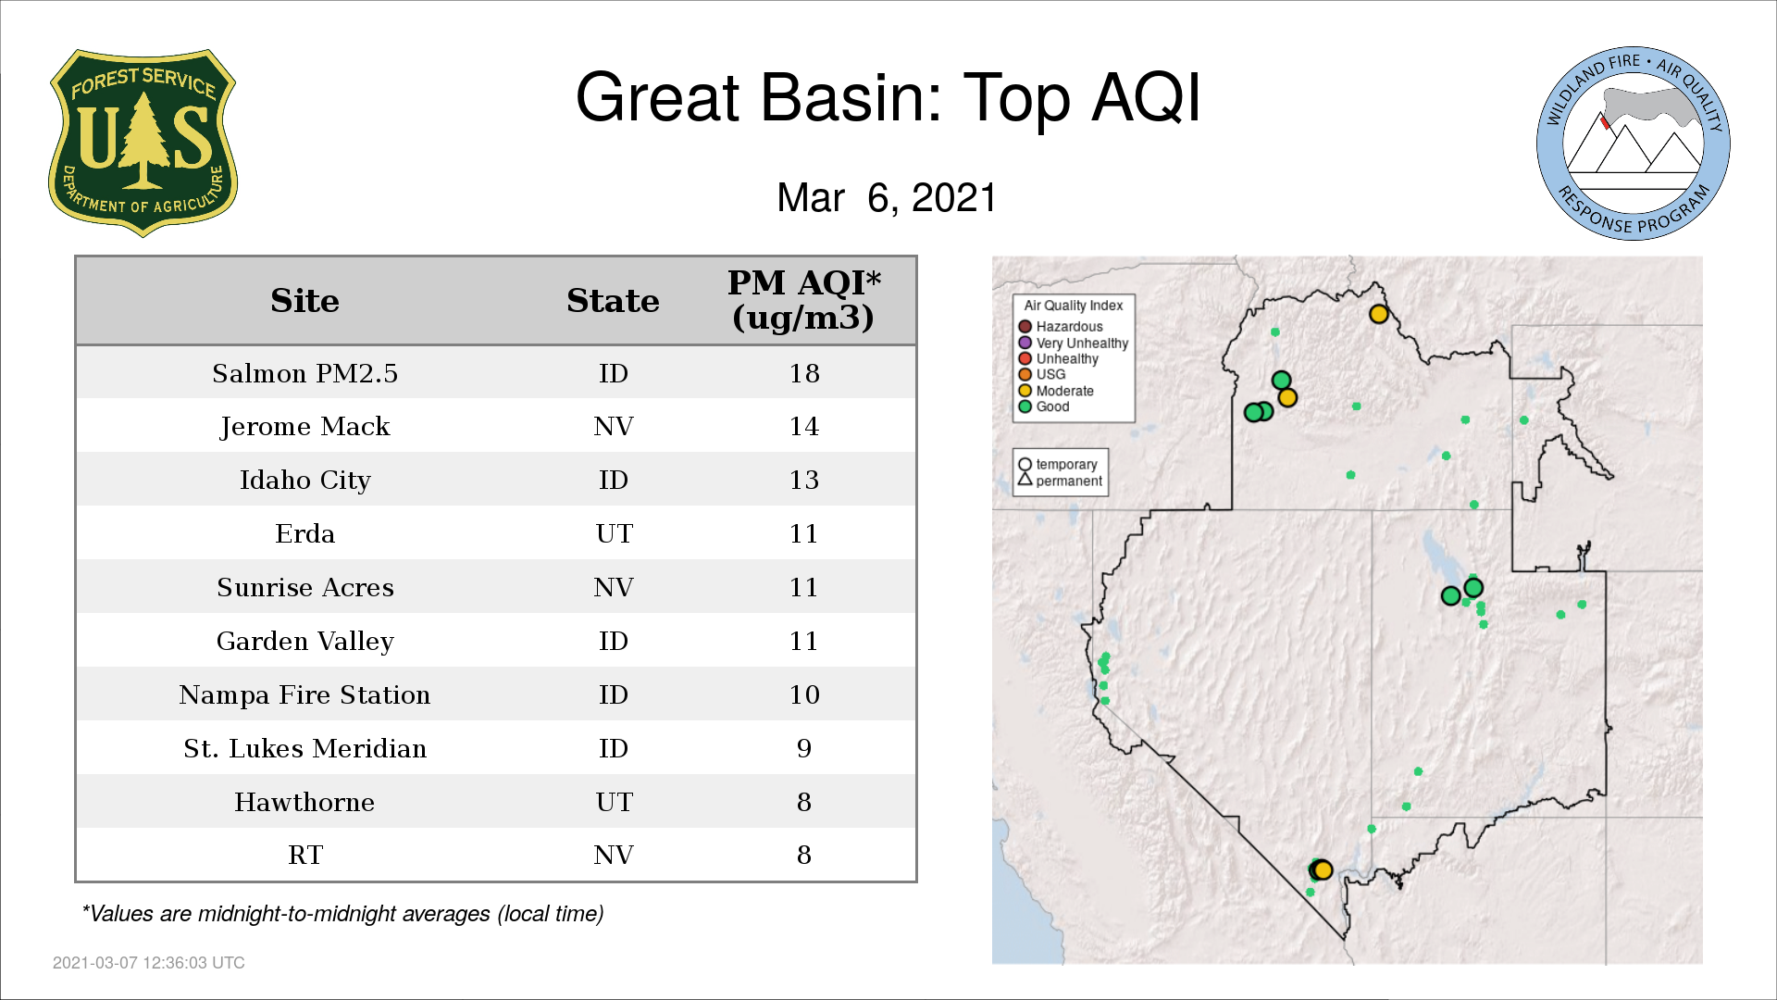
Task: Click the UT state cell for Hawthorne
Action: point(614,803)
